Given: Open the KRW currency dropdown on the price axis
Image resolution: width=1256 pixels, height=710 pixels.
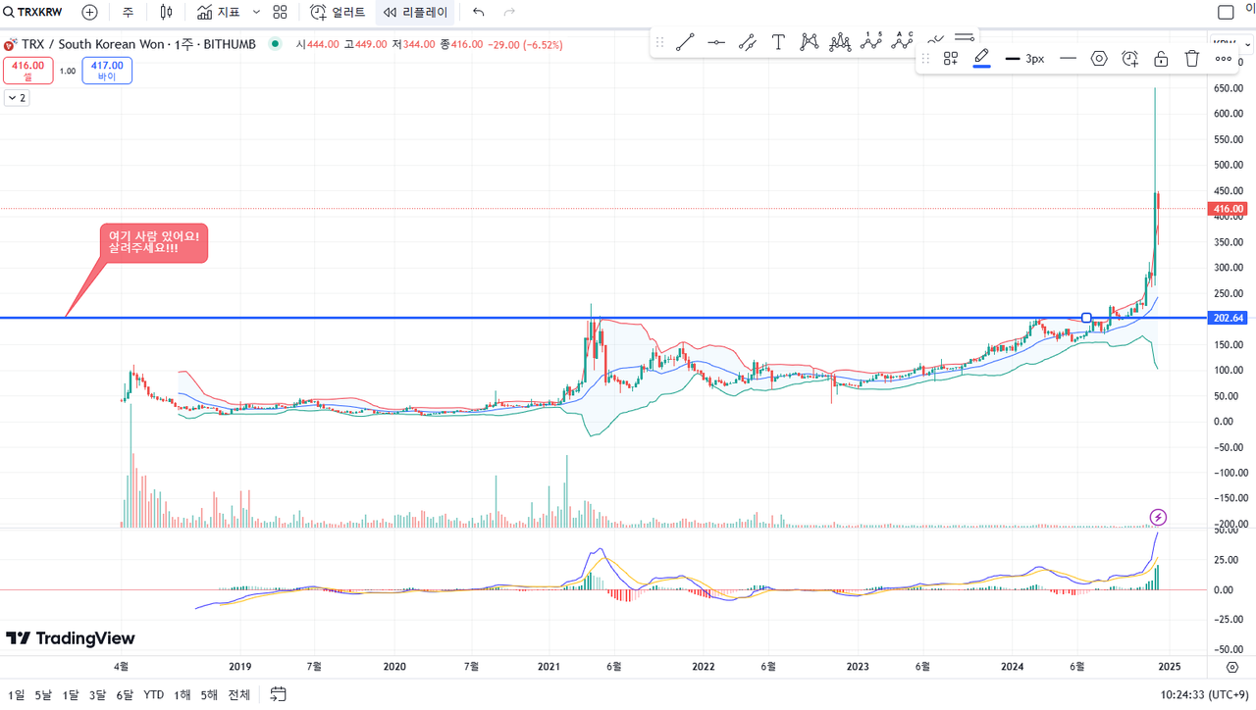Looking at the screenshot, I should coord(1231,43).
